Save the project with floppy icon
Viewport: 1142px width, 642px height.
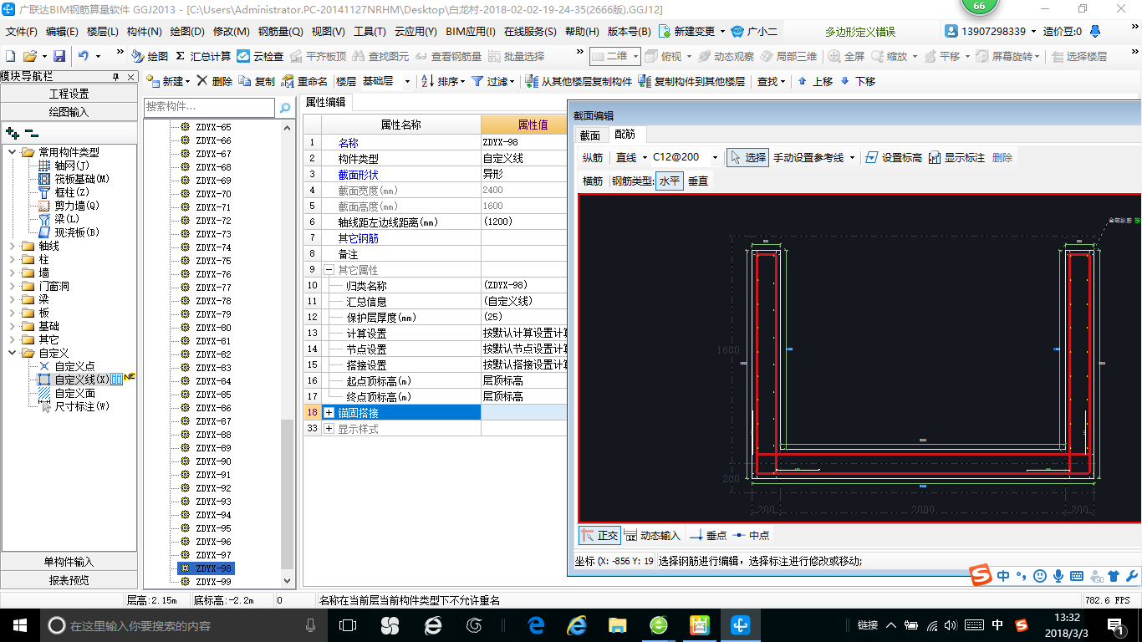point(59,56)
